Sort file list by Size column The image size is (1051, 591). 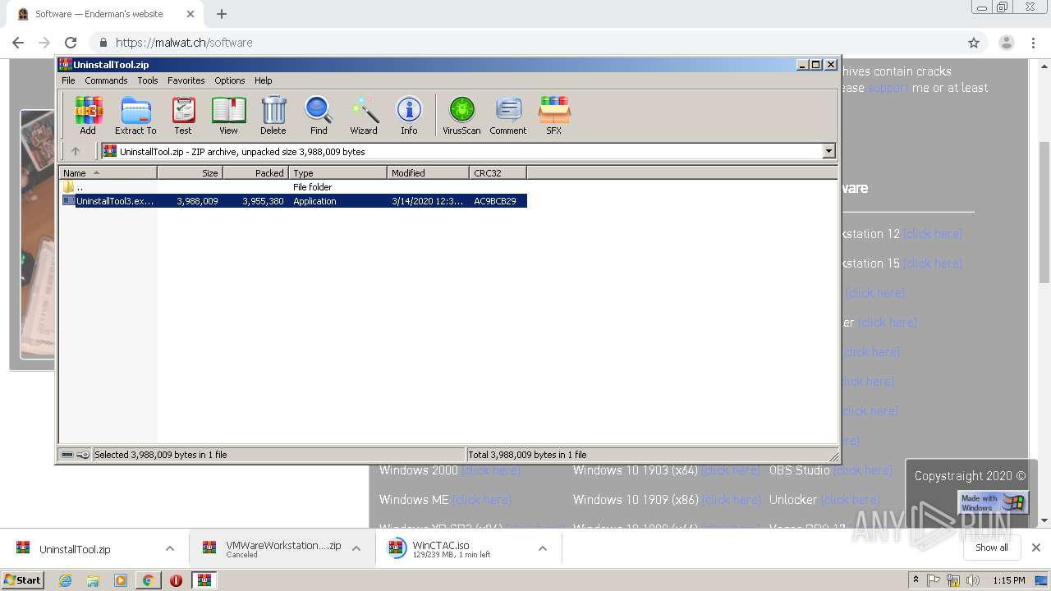pos(190,172)
